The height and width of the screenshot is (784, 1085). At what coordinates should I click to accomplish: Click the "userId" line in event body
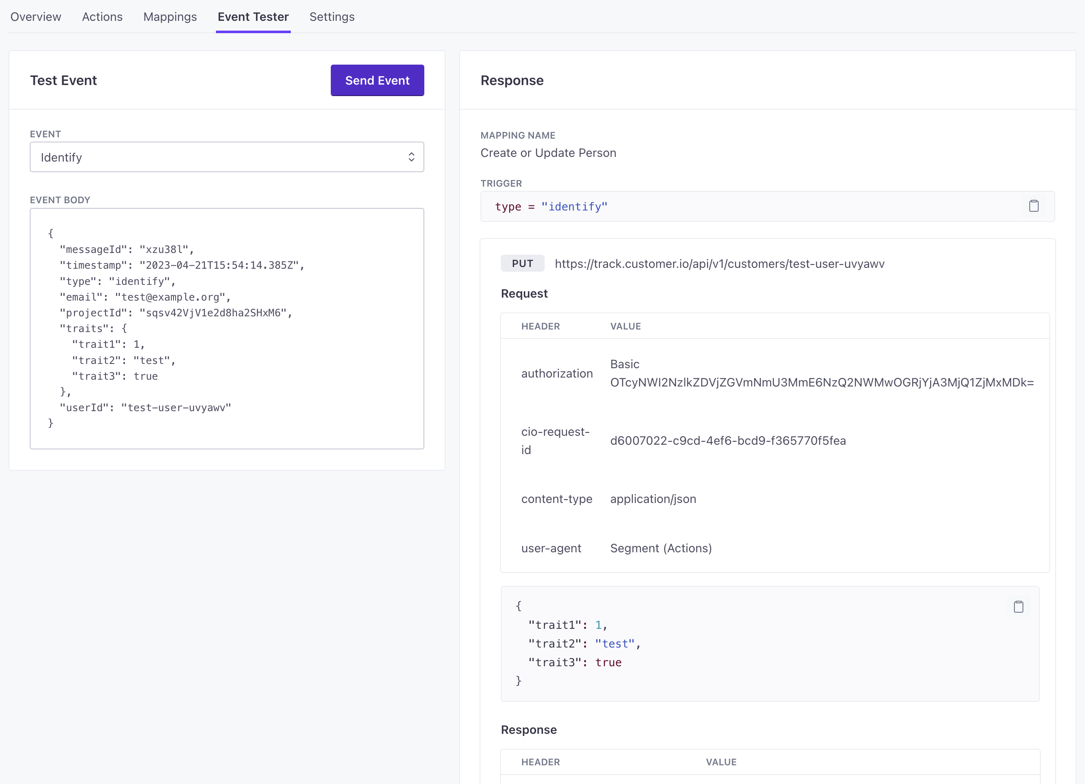(x=145, y=408)
